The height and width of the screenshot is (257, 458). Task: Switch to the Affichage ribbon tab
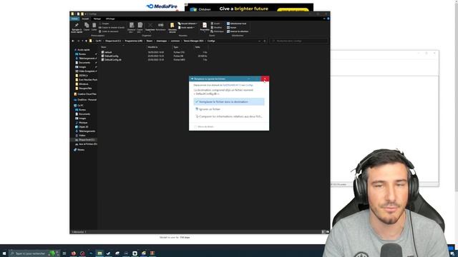pyautogui.click(x=110, y=19)
